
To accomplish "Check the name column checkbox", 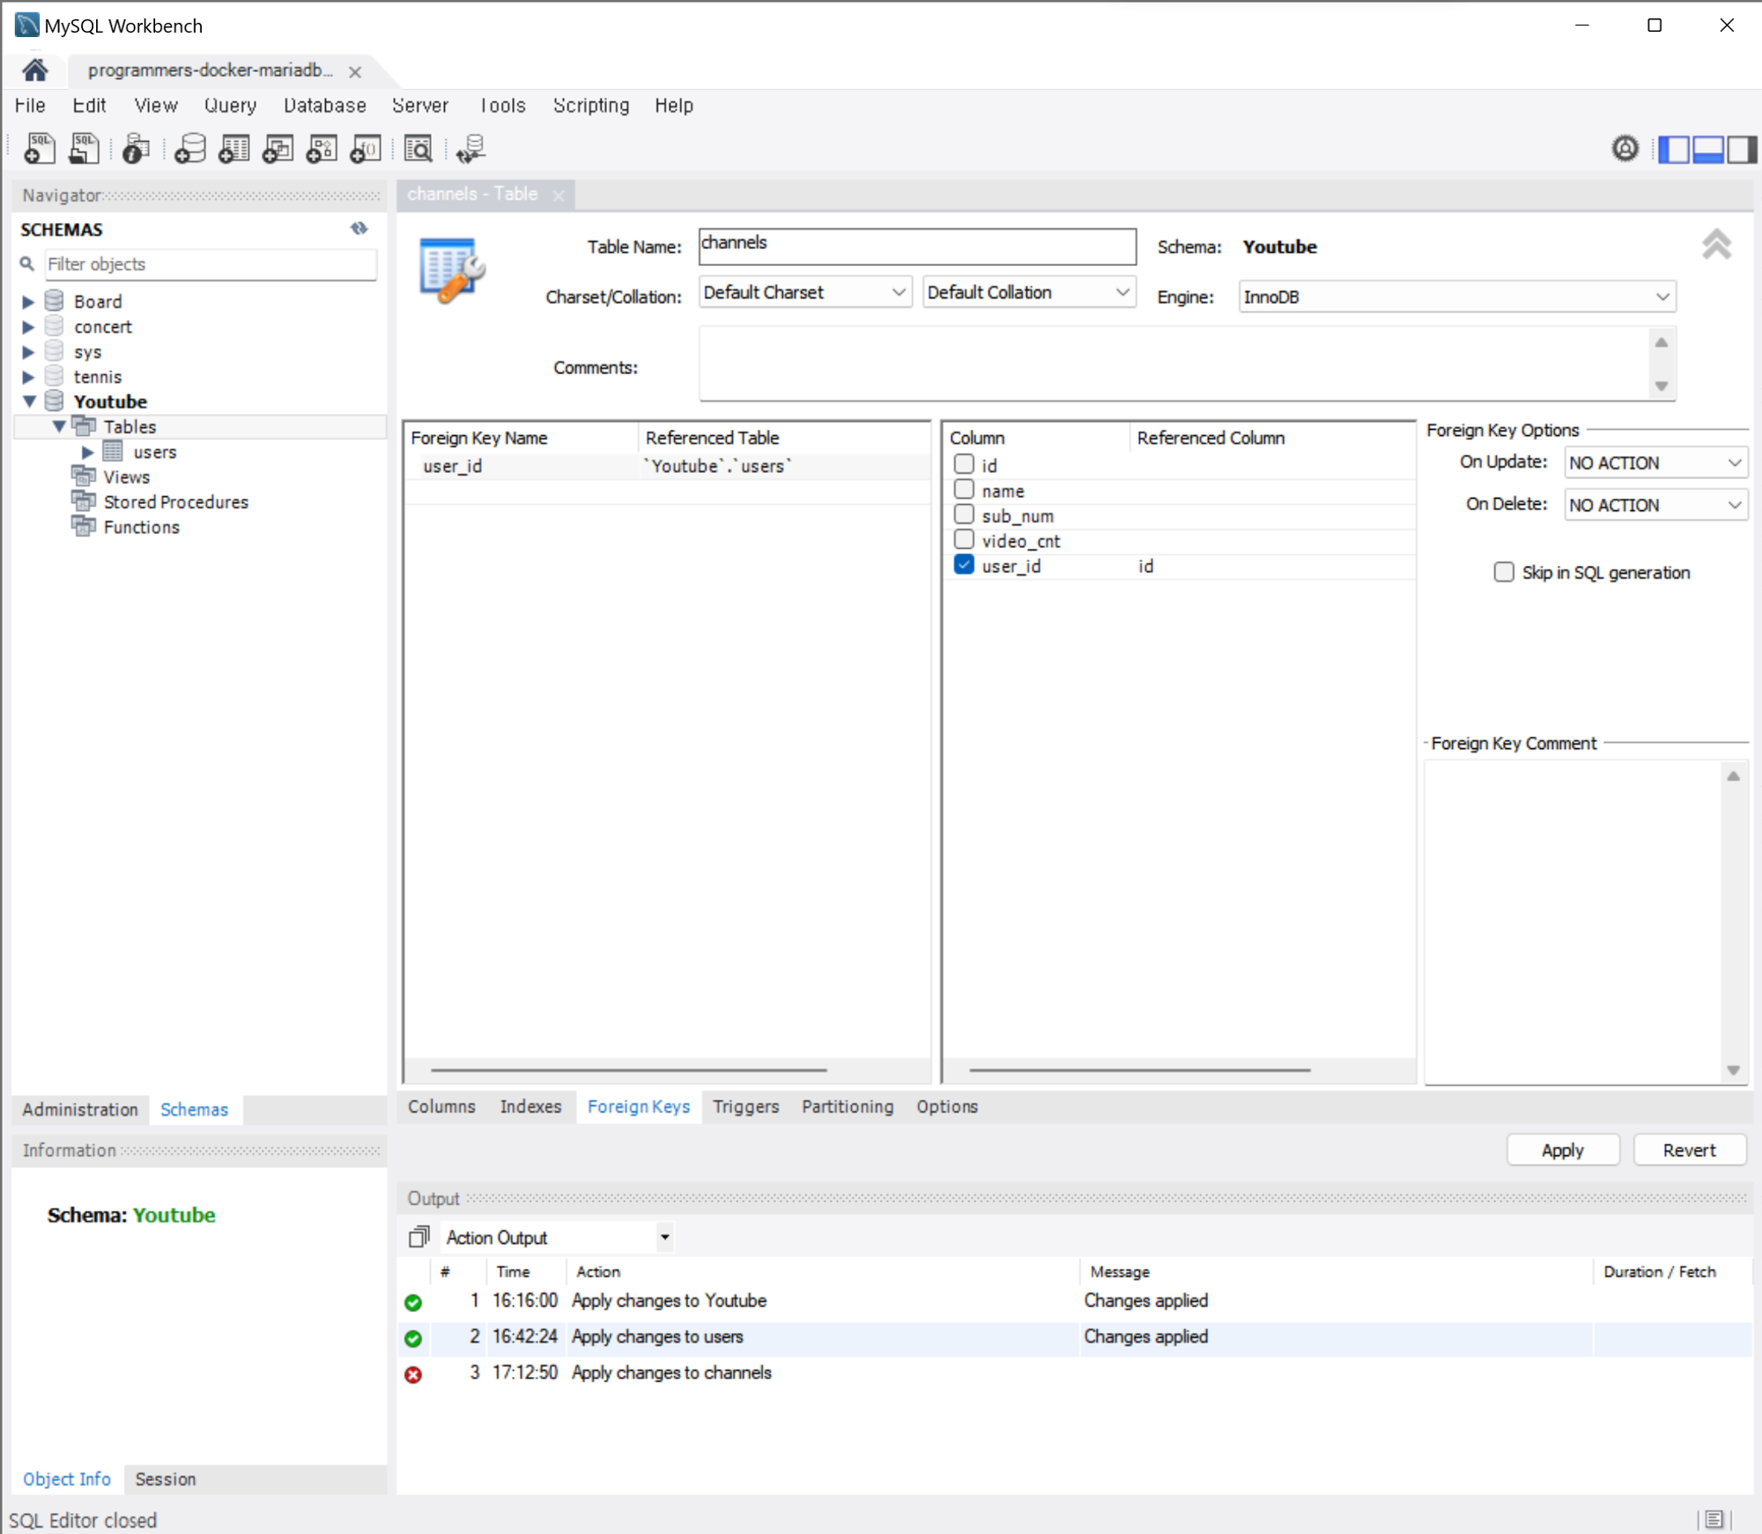I will point(965,489).
